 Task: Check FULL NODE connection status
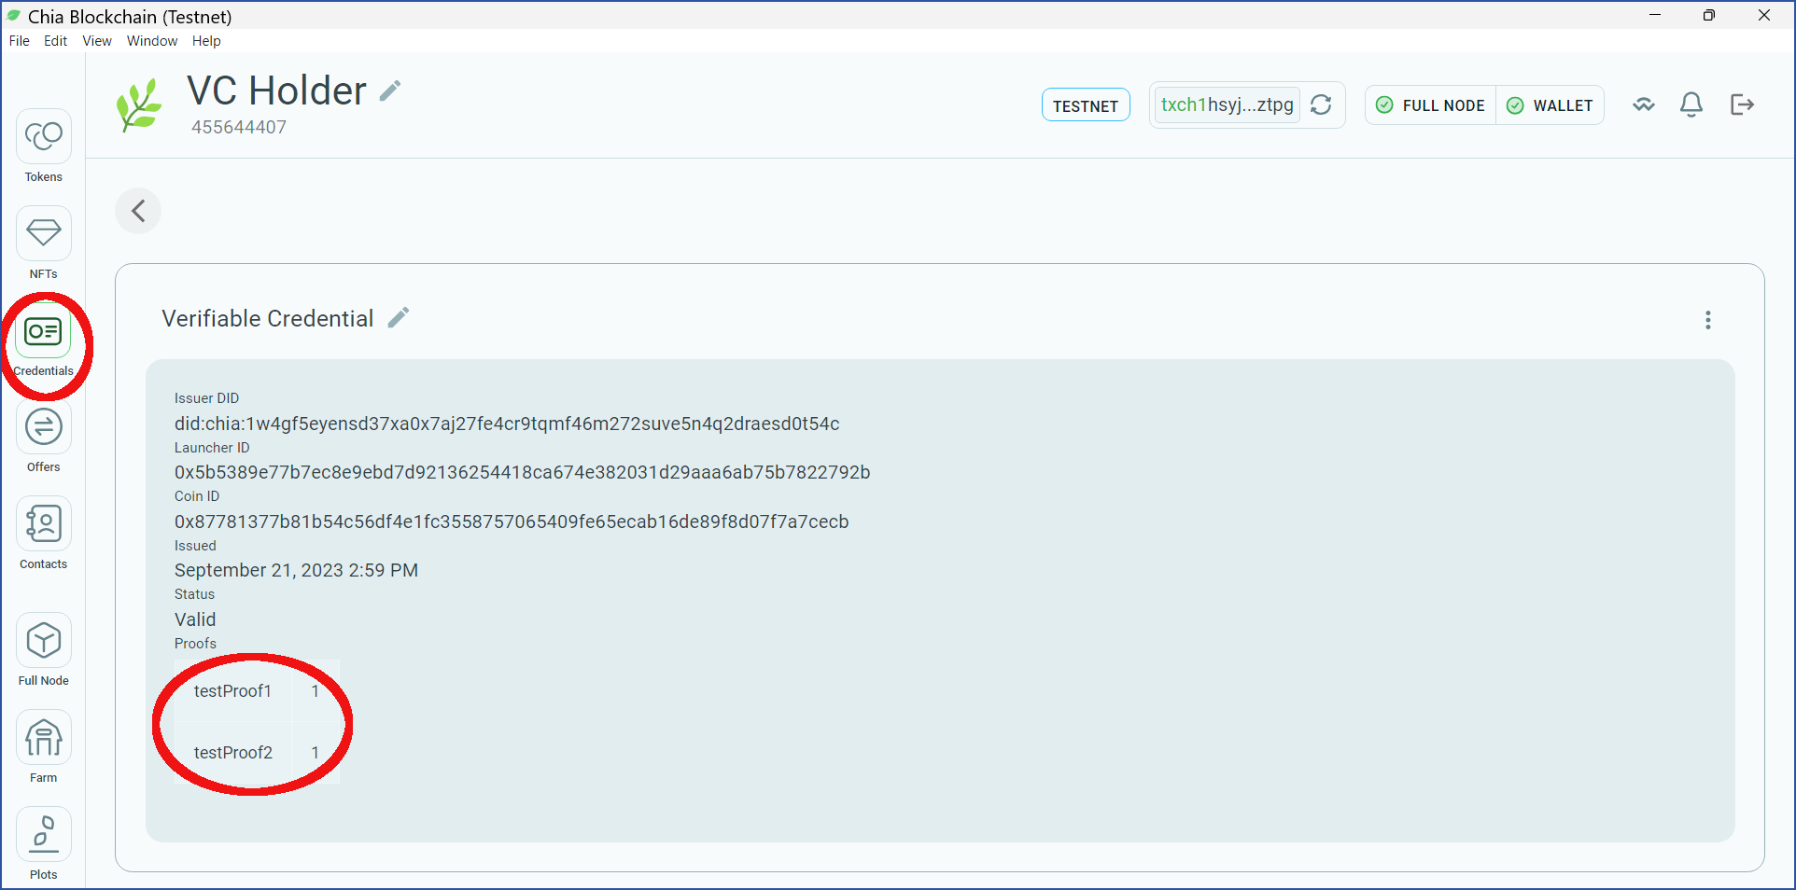1431,105
